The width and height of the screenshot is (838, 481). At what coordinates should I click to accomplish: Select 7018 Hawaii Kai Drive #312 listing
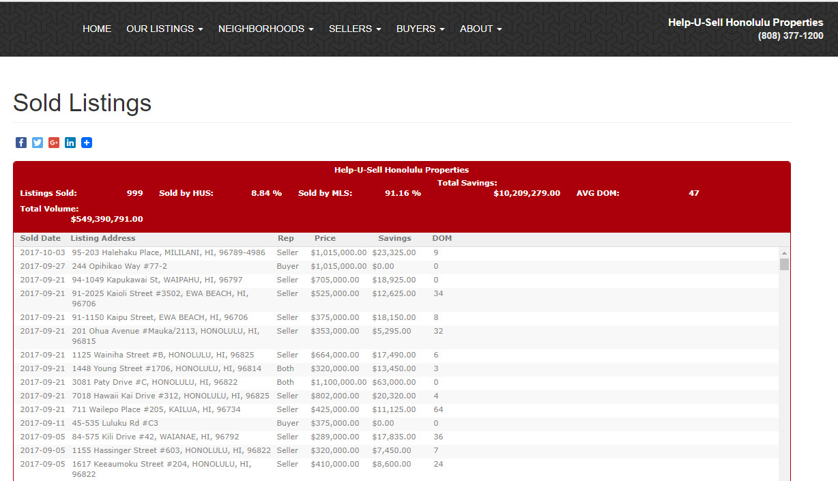click(171, 396)
